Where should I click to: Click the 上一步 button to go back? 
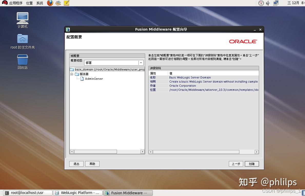[236, 164]
